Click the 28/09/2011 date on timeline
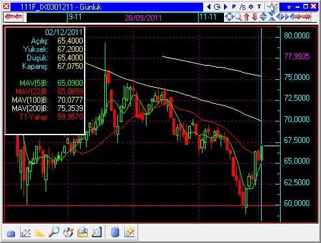This screenshot has height=243, width=321. 143,18
